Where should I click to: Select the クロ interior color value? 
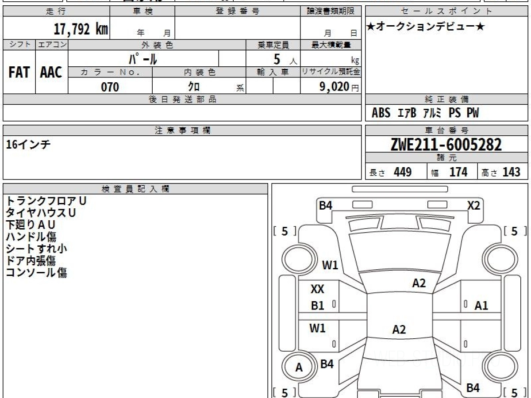click(x=193, y=87)
